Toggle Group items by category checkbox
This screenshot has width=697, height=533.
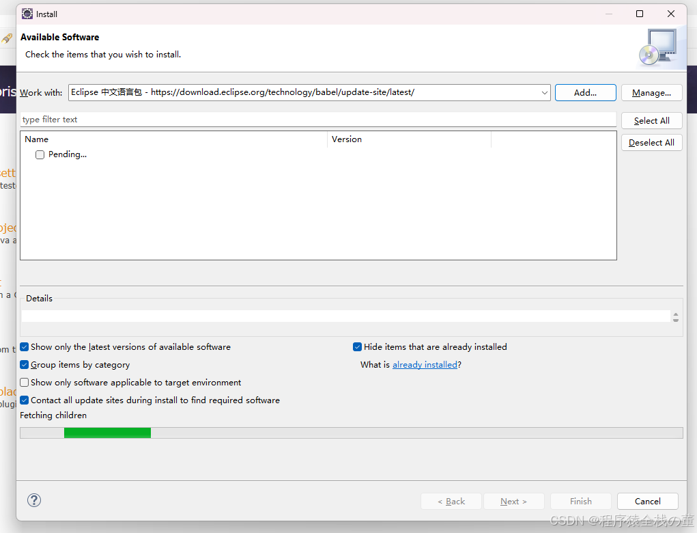click(25, 365)
